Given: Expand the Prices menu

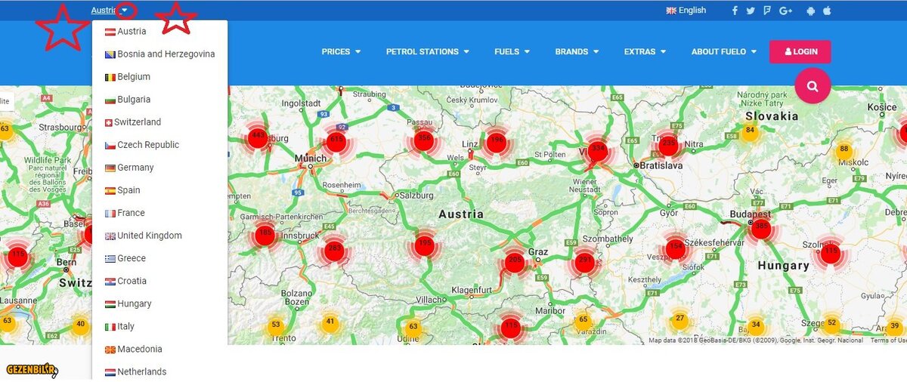Looking at the screenshot, I should click(341, 52).
